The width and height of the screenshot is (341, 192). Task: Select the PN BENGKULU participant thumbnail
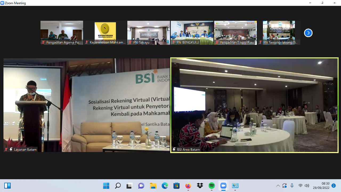pyautogui.click(x=192, y=33)
